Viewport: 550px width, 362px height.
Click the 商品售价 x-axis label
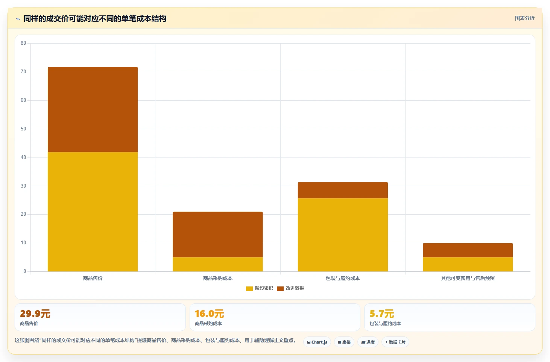[93, 278]
